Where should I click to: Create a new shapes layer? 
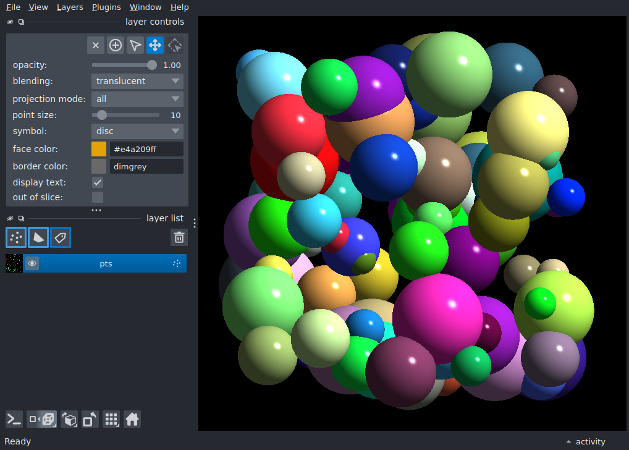pos(38,237)
